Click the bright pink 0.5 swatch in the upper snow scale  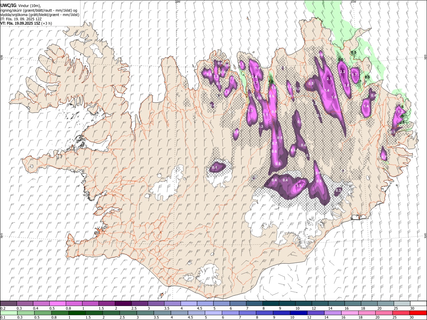pos(57,303)
